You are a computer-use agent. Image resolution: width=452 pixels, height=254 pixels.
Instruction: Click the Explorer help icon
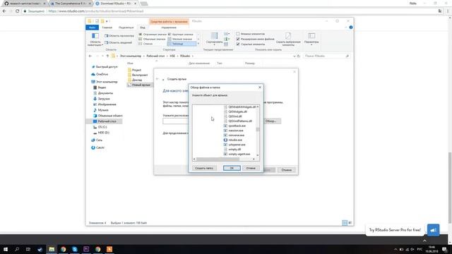[x=351, y=28]
